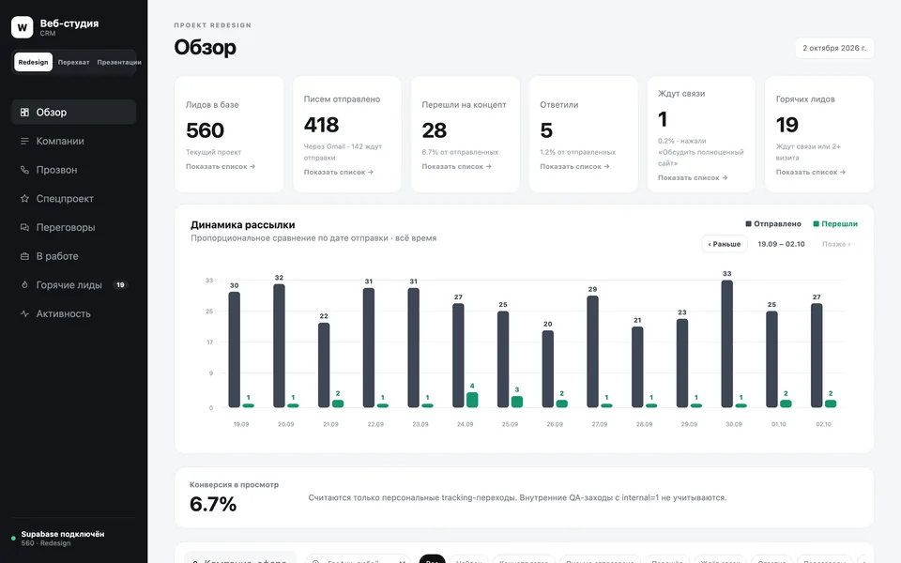Click the Раньше button on the chart
The image size is (901, 563).
(x=724, y=244)
